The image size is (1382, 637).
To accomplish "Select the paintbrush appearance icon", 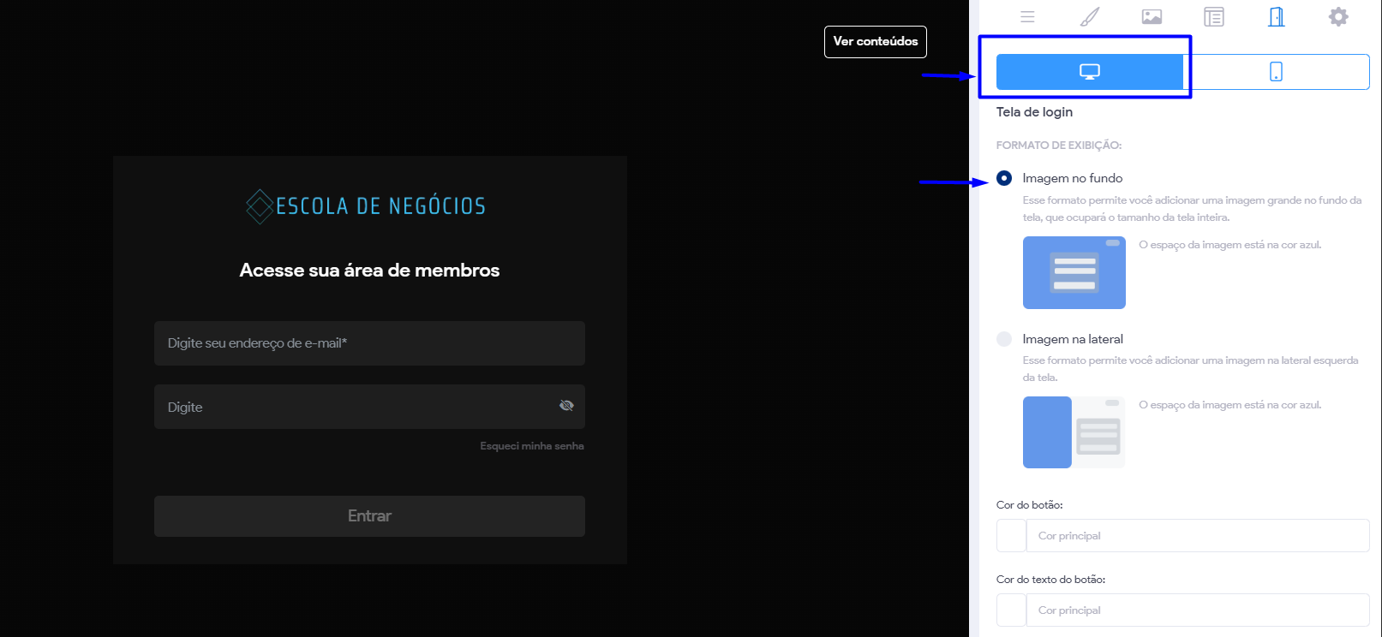I will pyautogui.click(x=1090, y=17).
